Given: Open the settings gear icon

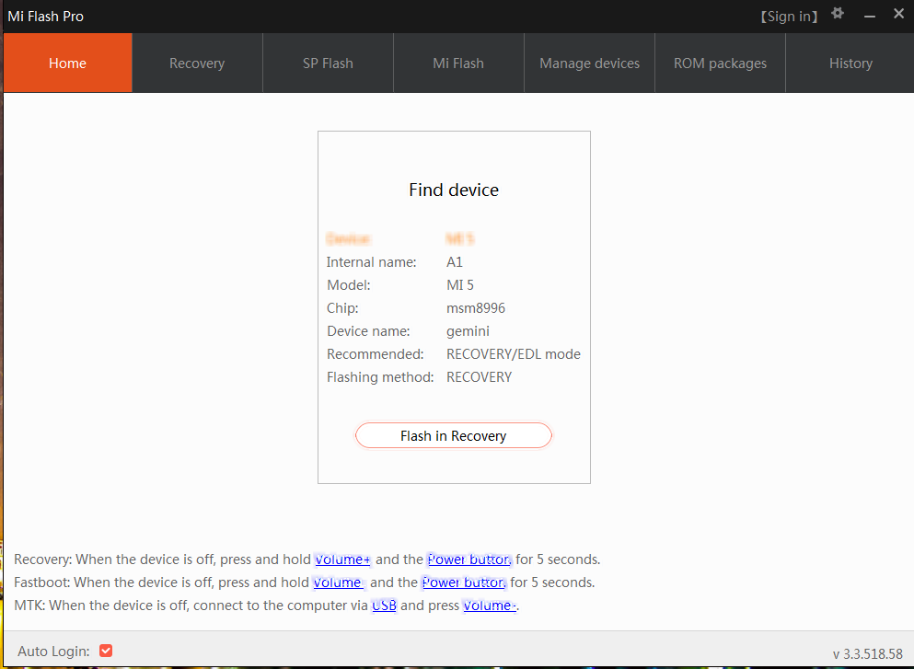Looking at the screenshot, I should pyautogui.click(x=838, y=14).
